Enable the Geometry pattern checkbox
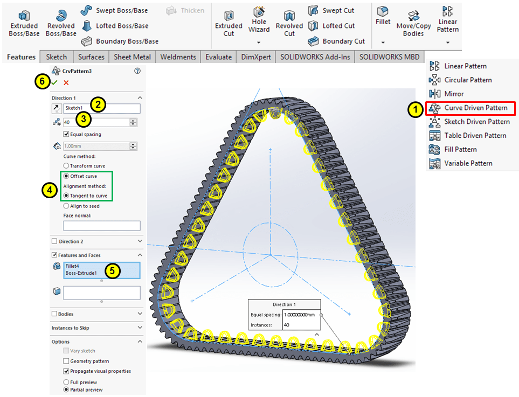Screen dimensions: 519x397 66,361
